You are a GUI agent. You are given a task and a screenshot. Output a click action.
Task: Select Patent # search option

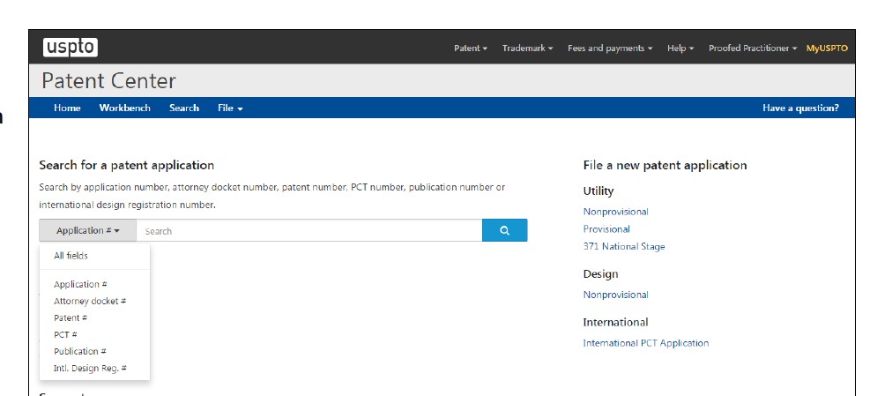[71, 318]
